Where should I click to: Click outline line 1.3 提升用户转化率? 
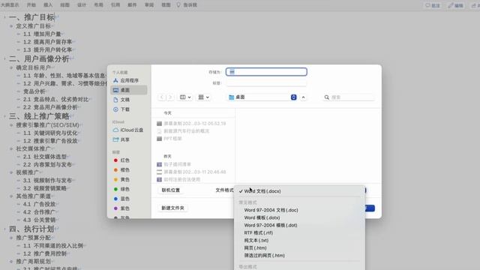point(48,50)
